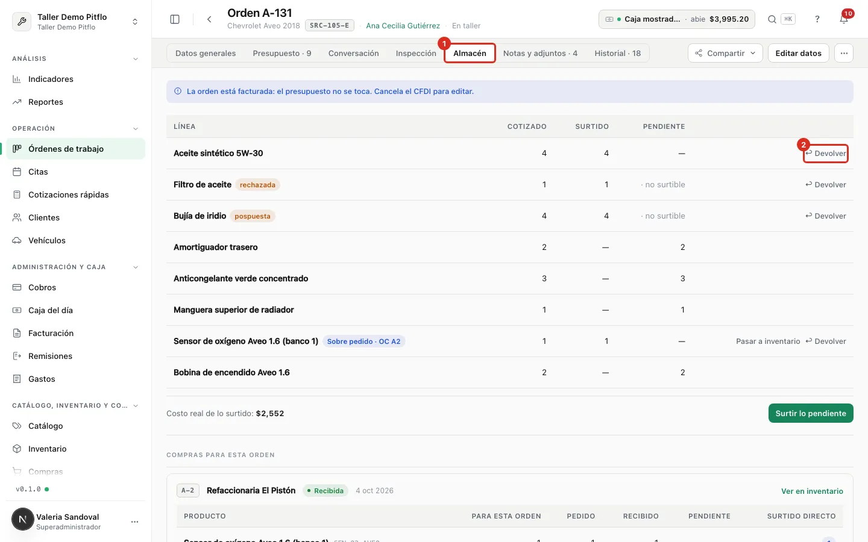
Task: Collapse the ANÁLISIS sidebar section
Action: pos(136,59)
